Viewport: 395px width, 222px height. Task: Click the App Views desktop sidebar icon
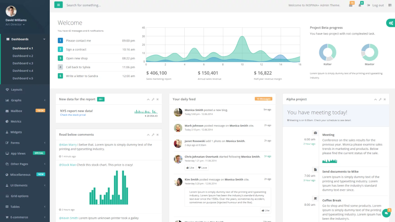point(7,153)
